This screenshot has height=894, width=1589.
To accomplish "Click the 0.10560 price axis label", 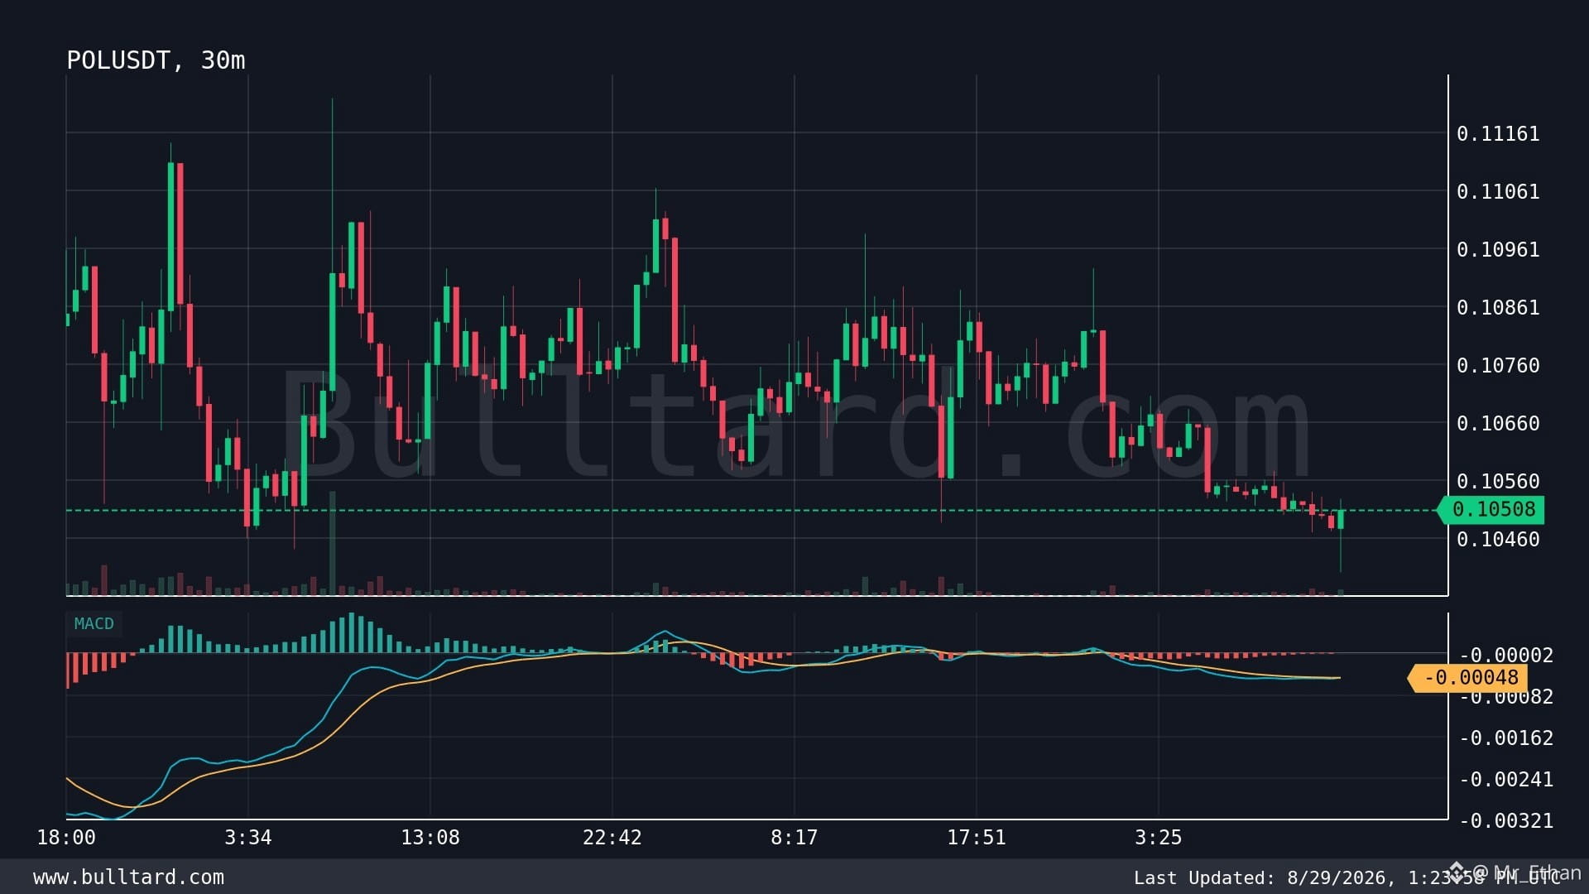I will (x=1498, y=482).
